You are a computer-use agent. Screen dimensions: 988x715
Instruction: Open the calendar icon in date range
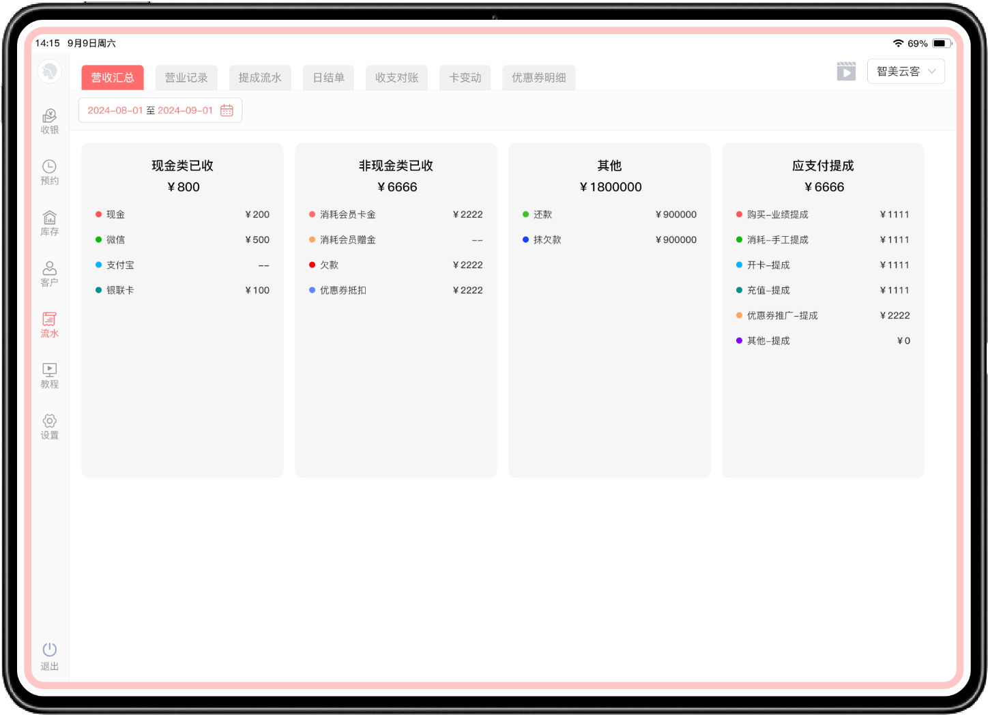coord(227,111)
